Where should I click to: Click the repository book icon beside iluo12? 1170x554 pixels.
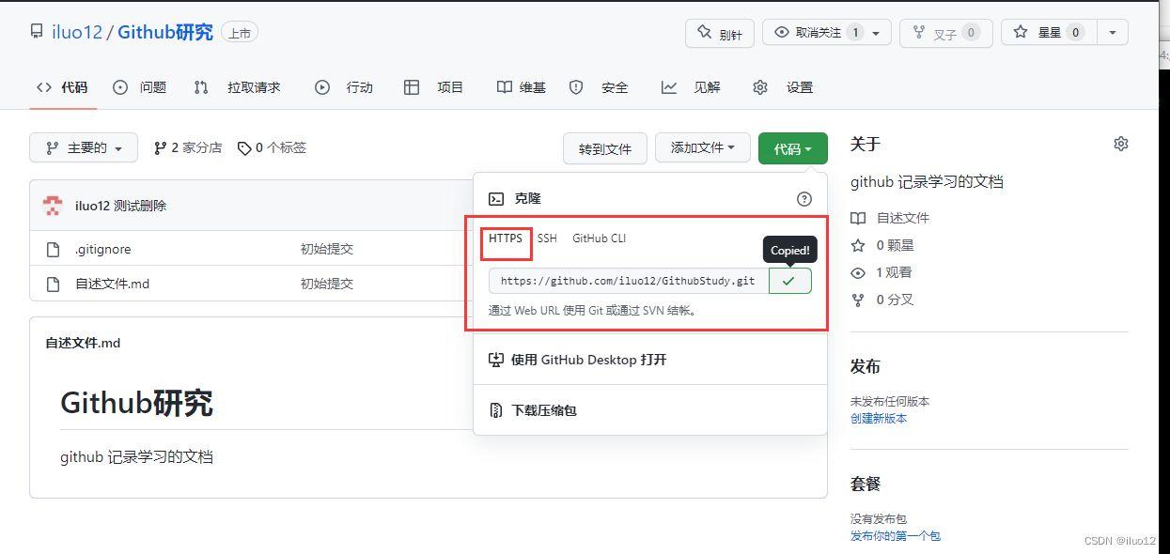click(x=36, y=33)
